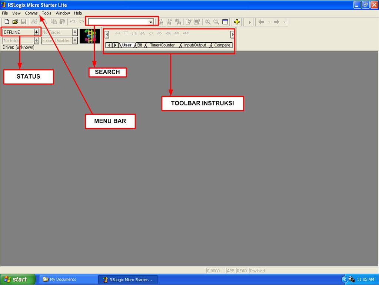Click the Disabled status bar indicator

pos(257,271)
